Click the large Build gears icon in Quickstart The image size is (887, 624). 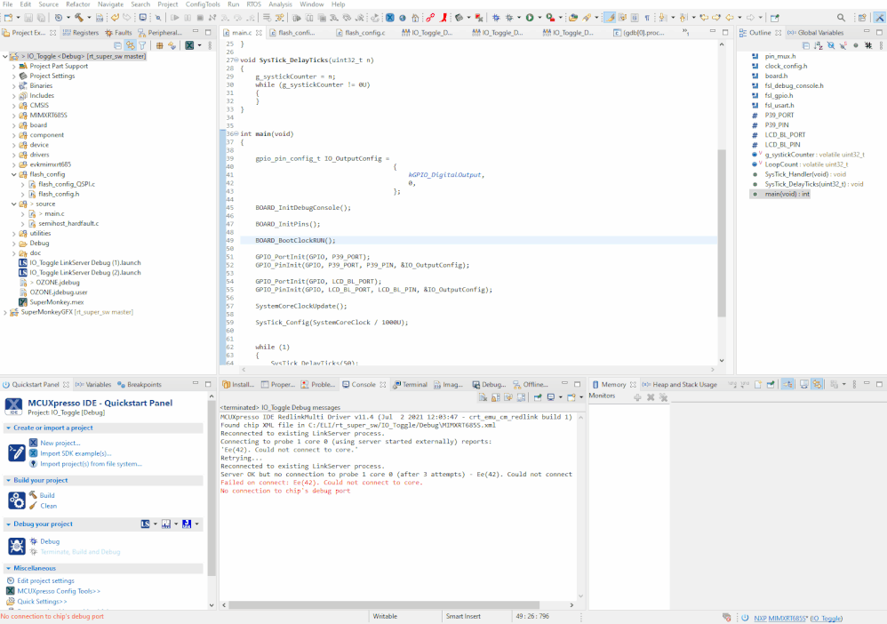click(x=16, y=500)
